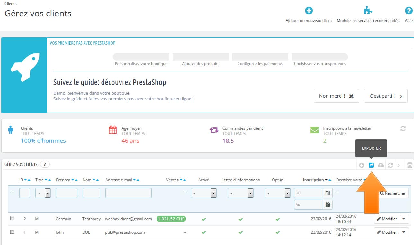The height and width of the screenshot is (245, 414).
Task: Sort ID column with the down arrow
Action: point(26,180)
